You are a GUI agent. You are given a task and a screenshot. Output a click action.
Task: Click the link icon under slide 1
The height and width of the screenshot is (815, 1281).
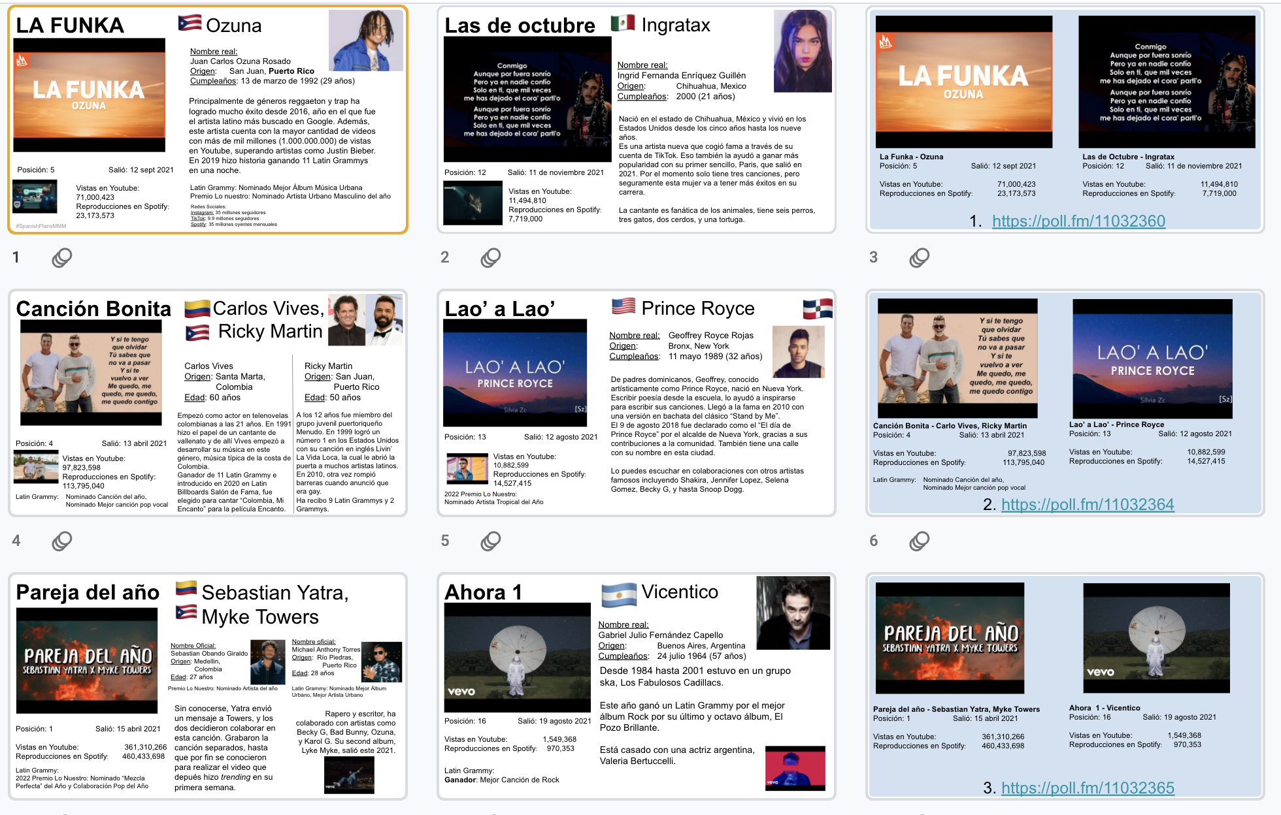coord(62,258)
